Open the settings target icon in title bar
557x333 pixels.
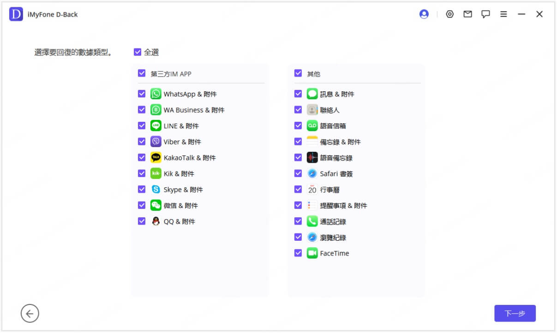[x=449, y=14]
